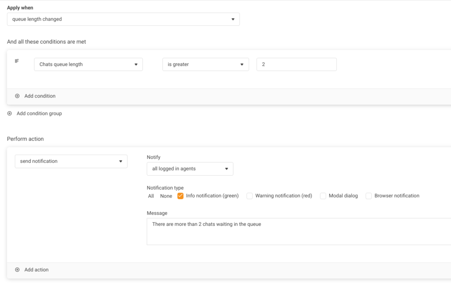Screen dimensions: 451x288
Task: Click the Add condition group text link
Action: coord(39,114)
